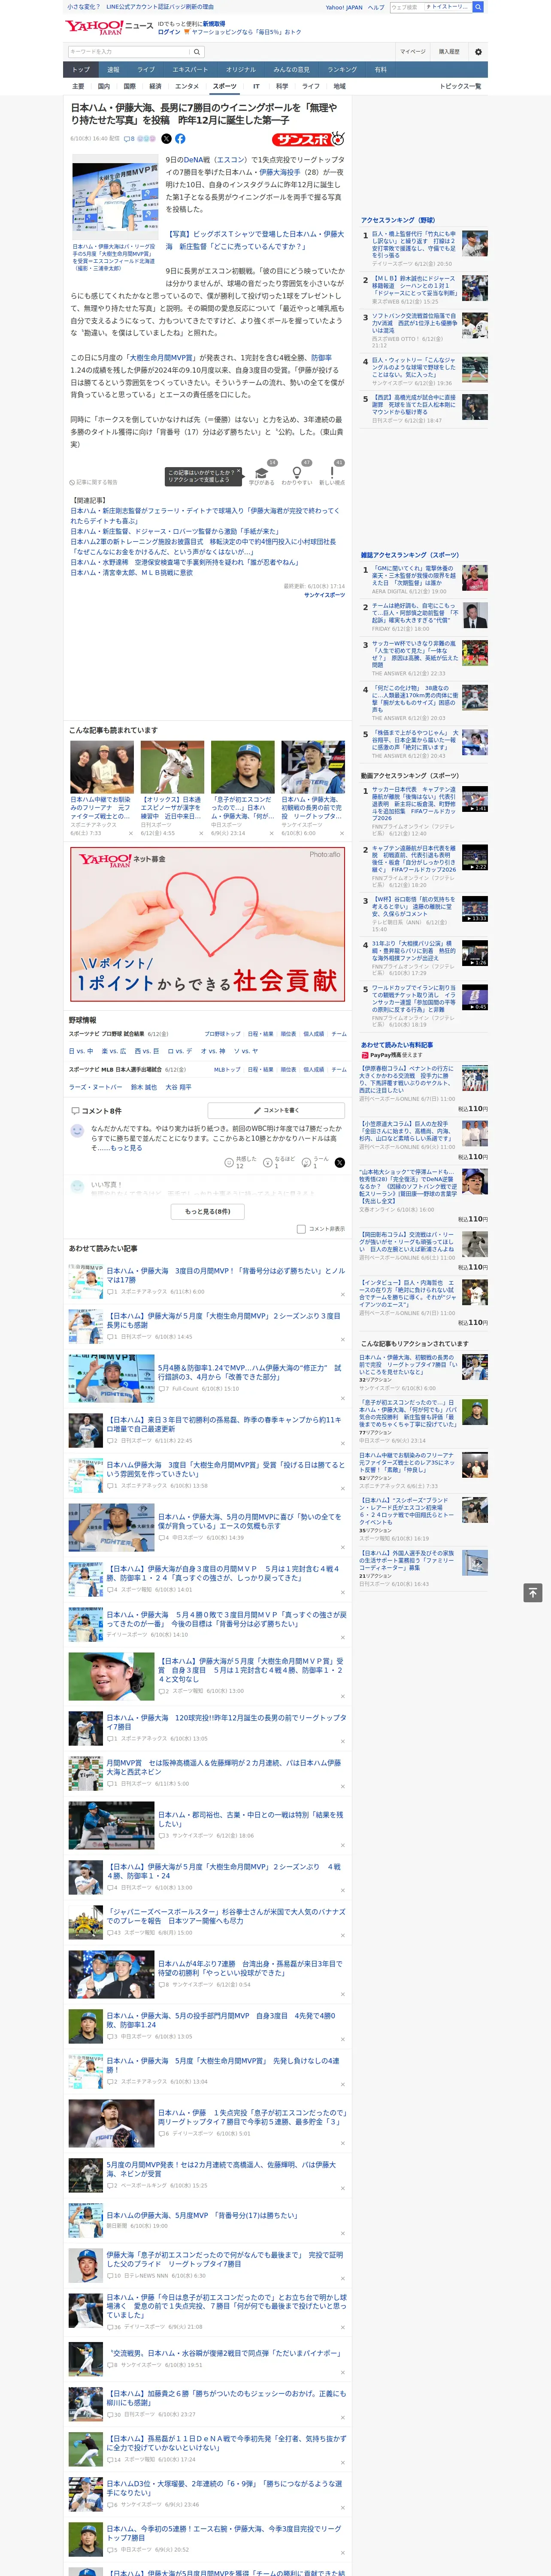Click the back-to-top arrow button
The height and width of the screenshot is (2576, 551).
point(533,1592)
